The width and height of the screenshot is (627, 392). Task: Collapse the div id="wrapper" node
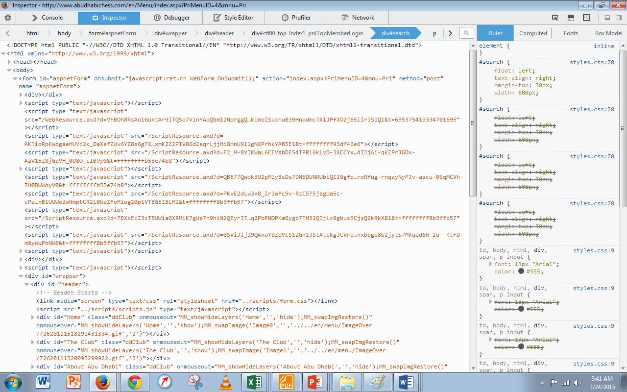[x=21, y=276]
